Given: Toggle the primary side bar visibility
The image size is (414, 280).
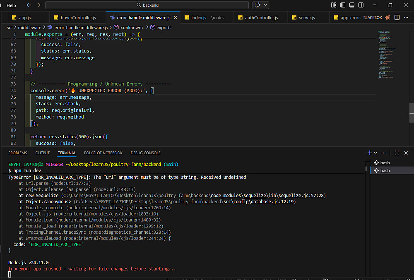Looking at the screenshot, I should (343, 5).
